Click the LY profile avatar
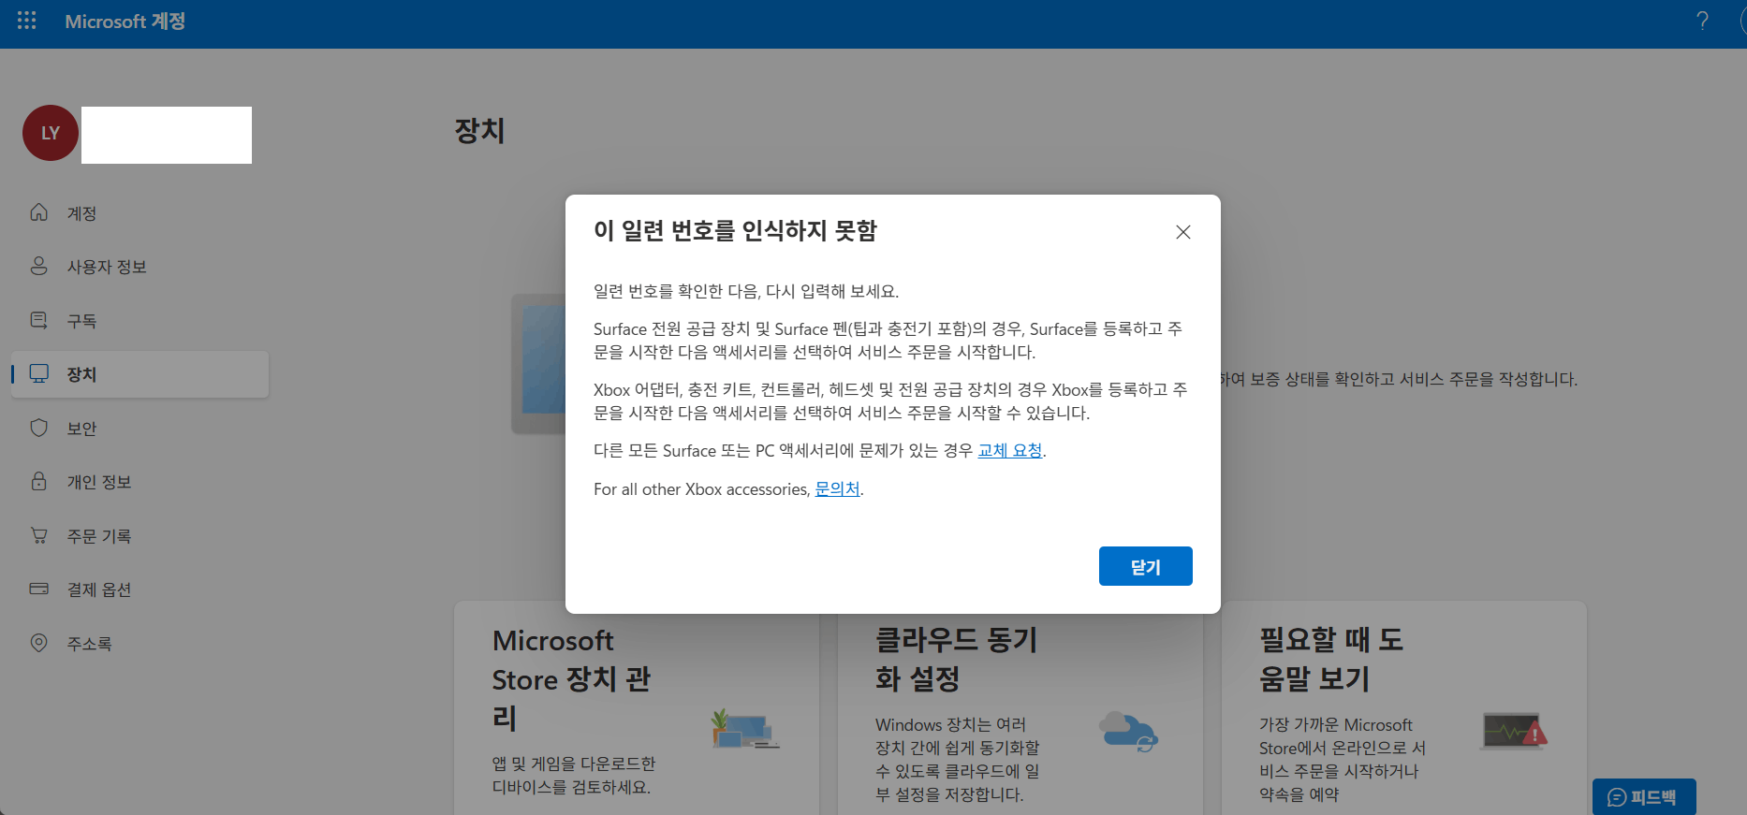Image resolution: width=1747 pixels, height=815 pixels. (51, 133)
